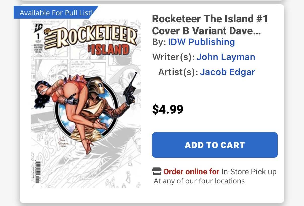
Task: Open the IDW Publishing publisher link
Action: pos(201,42)
